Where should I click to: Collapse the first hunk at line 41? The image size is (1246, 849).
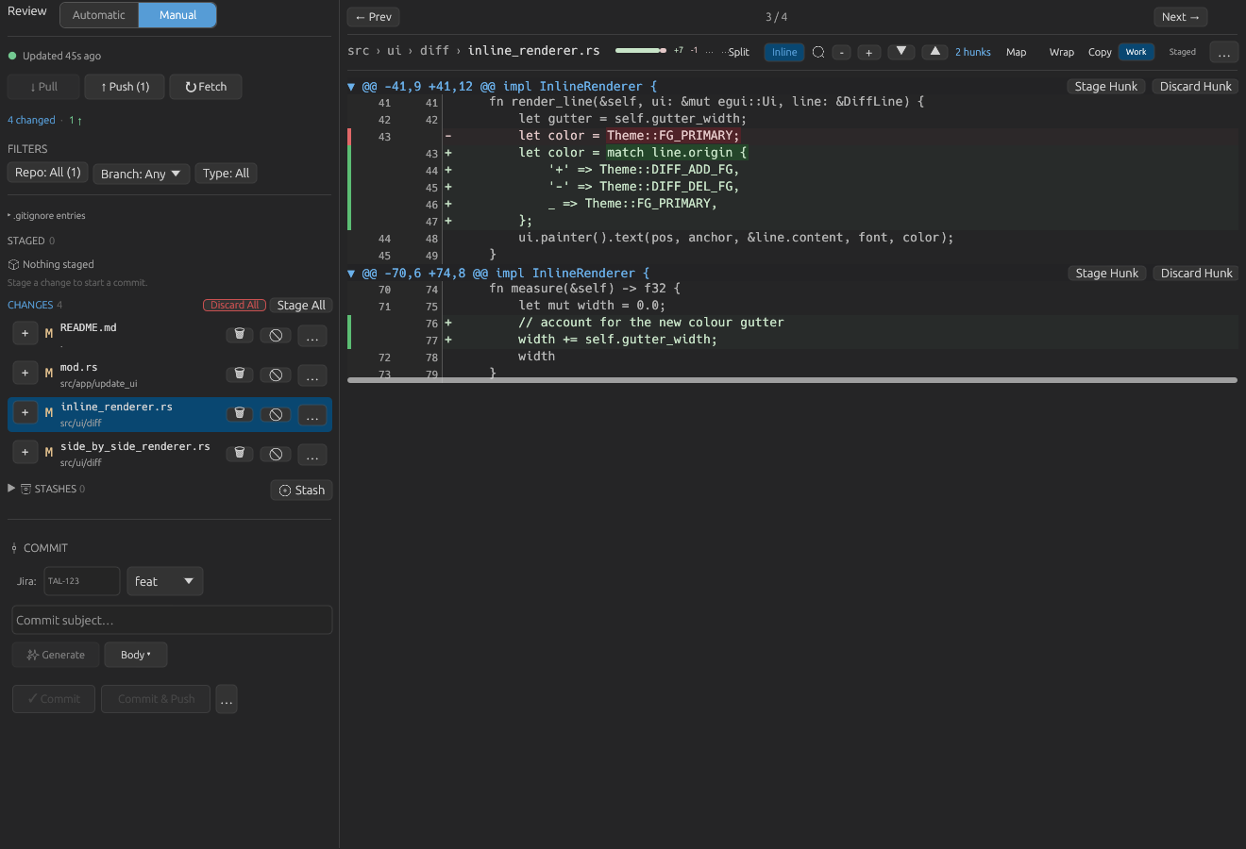[x=351, y=86]
